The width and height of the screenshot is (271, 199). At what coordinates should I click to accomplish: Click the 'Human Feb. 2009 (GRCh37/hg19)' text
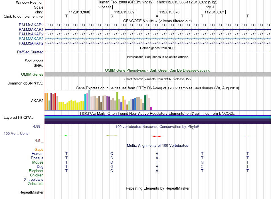[126, 2]
